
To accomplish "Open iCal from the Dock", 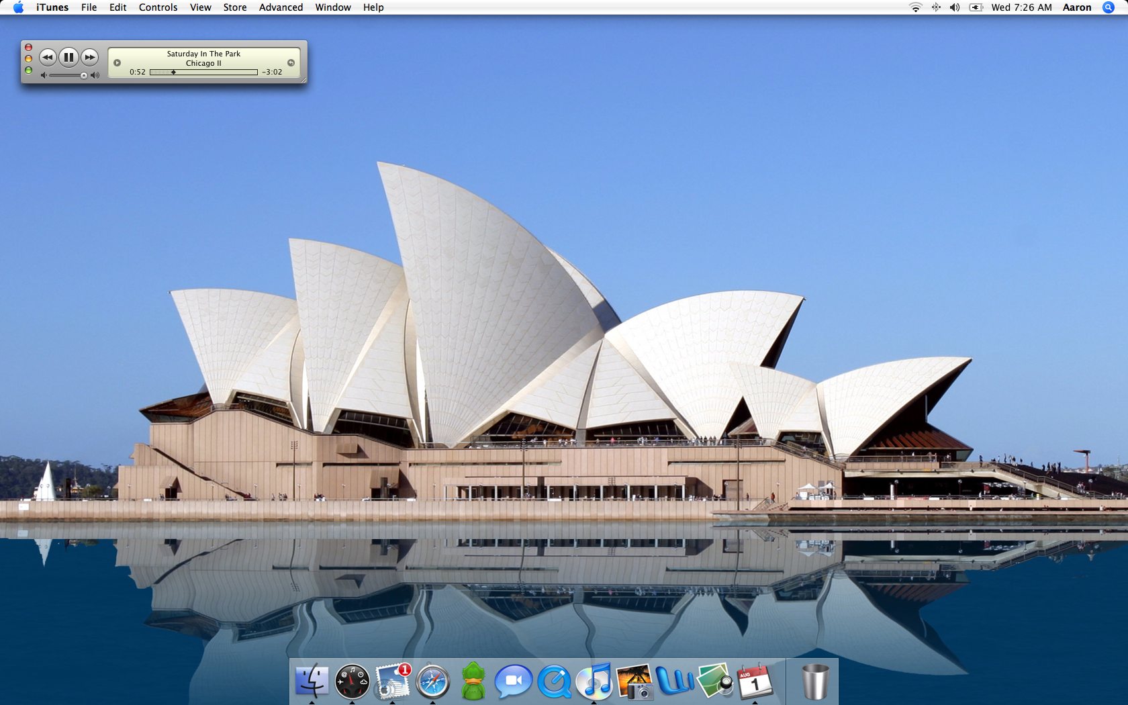I will tap(755, 681).
